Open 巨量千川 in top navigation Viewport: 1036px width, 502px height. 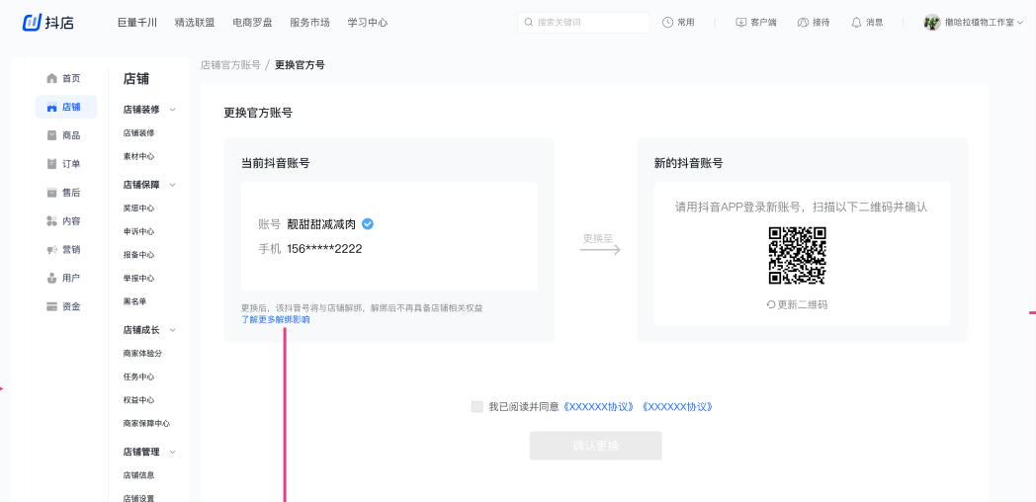click(x=137, y=23)
